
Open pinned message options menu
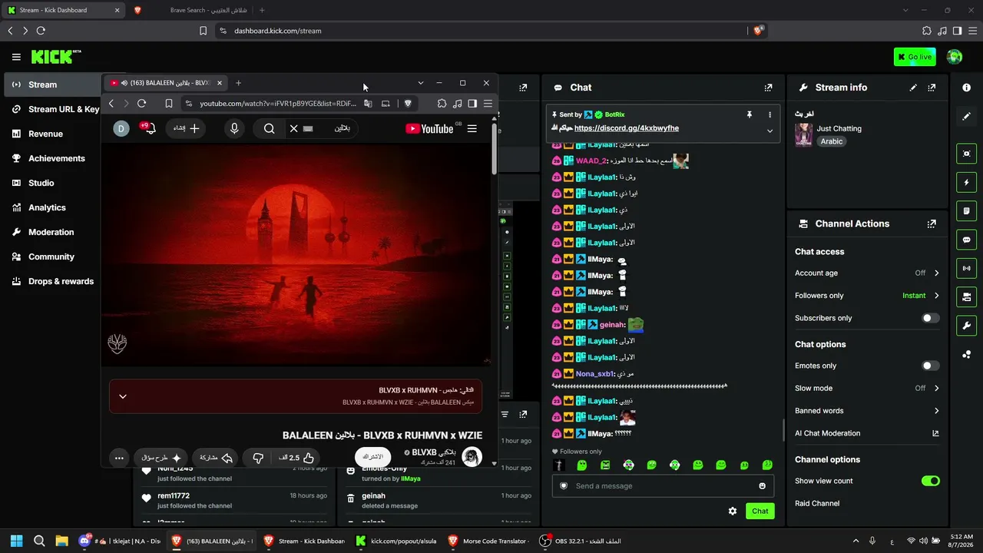(x=770, y=114)
